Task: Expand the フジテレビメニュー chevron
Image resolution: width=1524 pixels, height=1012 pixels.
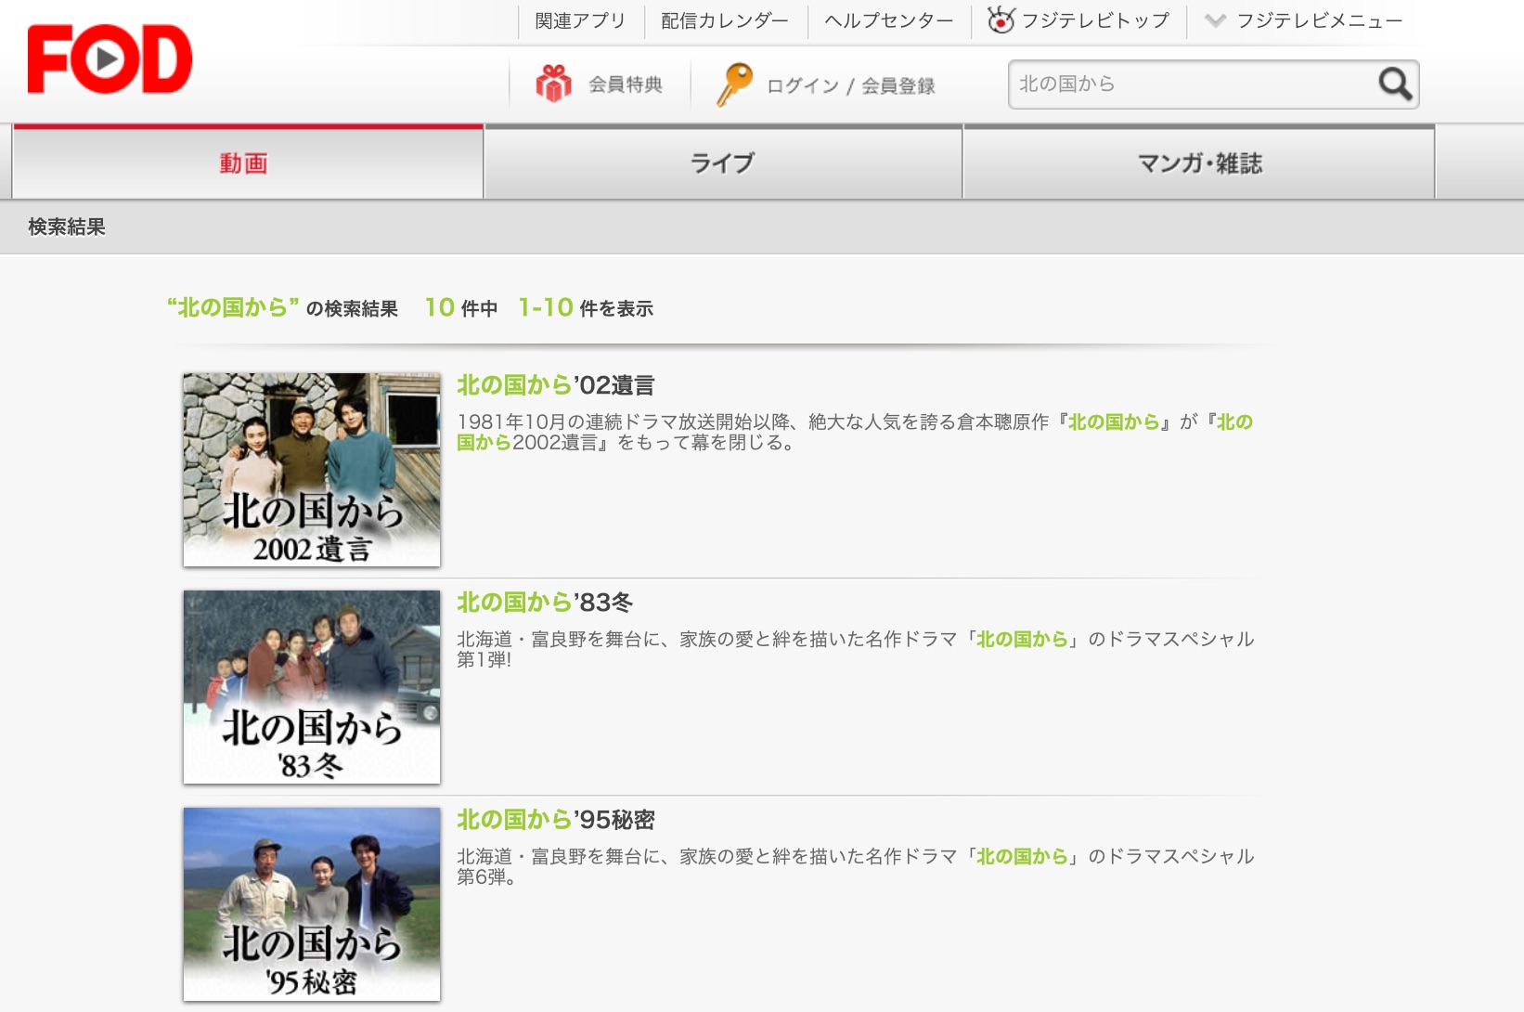Action: pos(1215,20)
